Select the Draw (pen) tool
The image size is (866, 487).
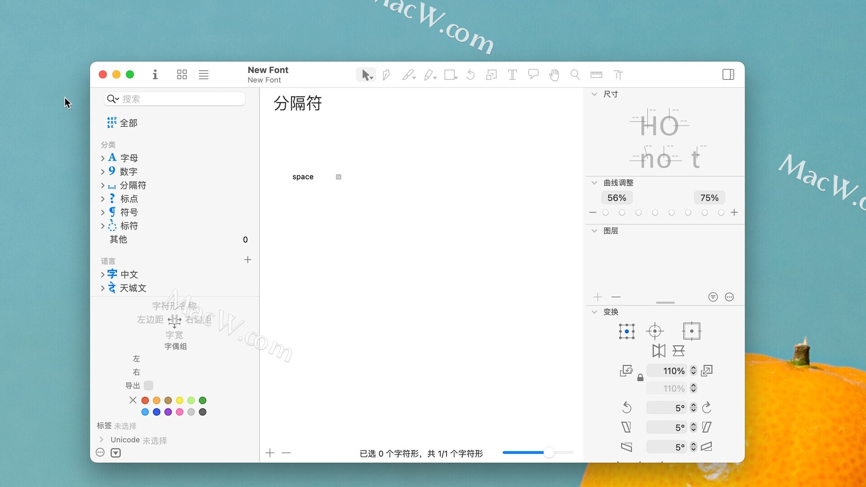coord(387,75)
